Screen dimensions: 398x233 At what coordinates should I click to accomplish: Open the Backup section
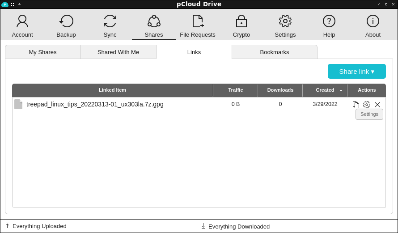pos(66,26)
